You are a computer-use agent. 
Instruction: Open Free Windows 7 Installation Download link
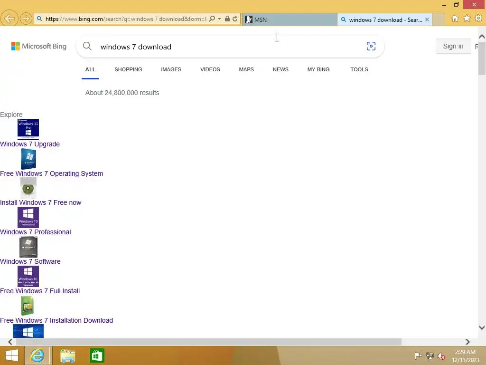(x=56, y=320)
